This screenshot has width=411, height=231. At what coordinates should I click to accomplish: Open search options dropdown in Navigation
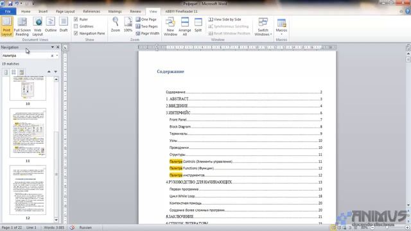(57, 56)
